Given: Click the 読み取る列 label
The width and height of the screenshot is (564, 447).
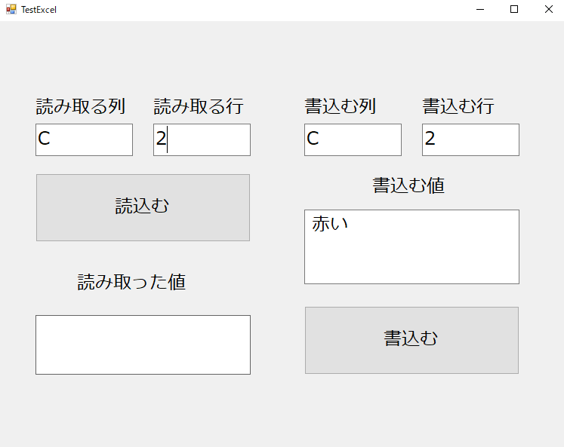Looking at the screenshot, I should tap(81, 106).
